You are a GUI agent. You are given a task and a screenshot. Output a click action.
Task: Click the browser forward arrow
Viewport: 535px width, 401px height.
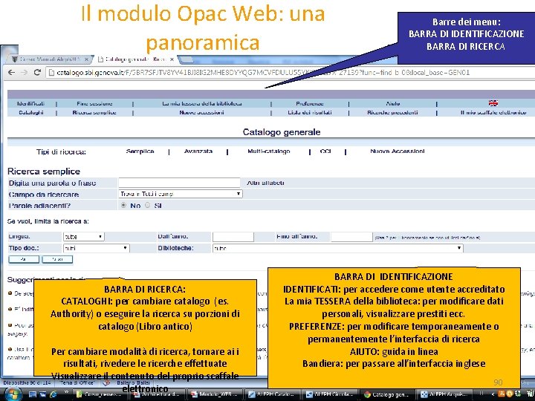(24, 72)
